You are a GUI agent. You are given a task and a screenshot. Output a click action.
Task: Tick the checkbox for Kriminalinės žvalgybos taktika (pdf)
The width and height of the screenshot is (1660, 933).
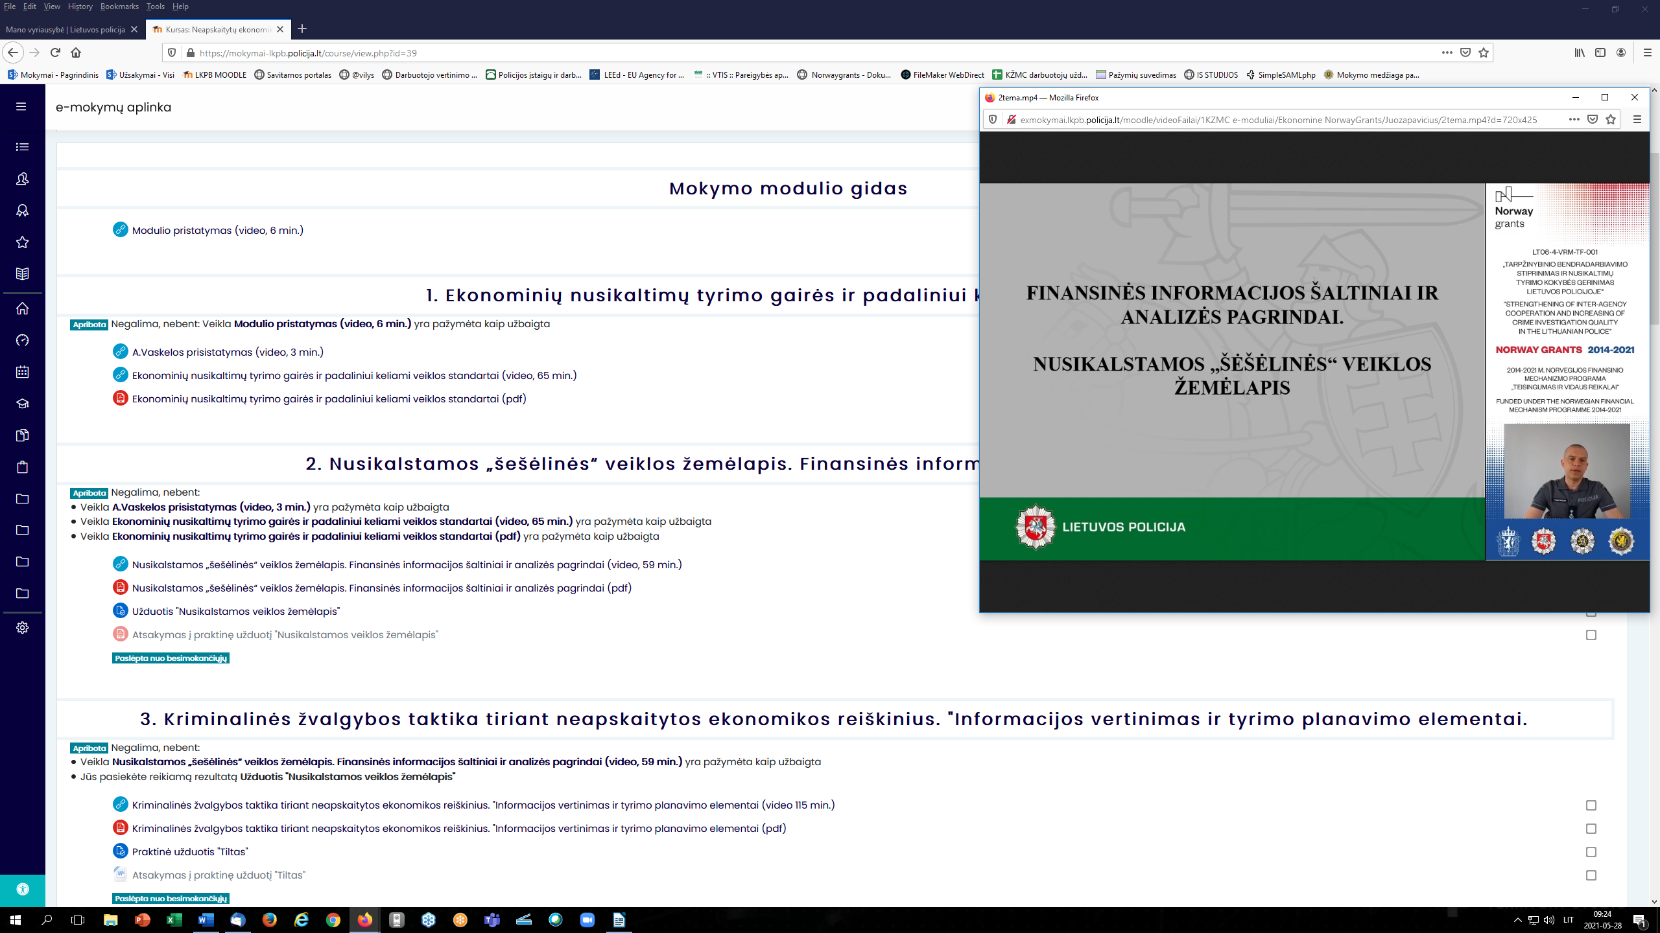[1591, 829]
